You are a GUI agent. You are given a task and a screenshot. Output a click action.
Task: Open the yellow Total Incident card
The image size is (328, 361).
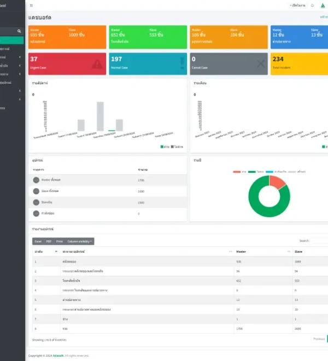pyautogui.click(x=299, y=64)
